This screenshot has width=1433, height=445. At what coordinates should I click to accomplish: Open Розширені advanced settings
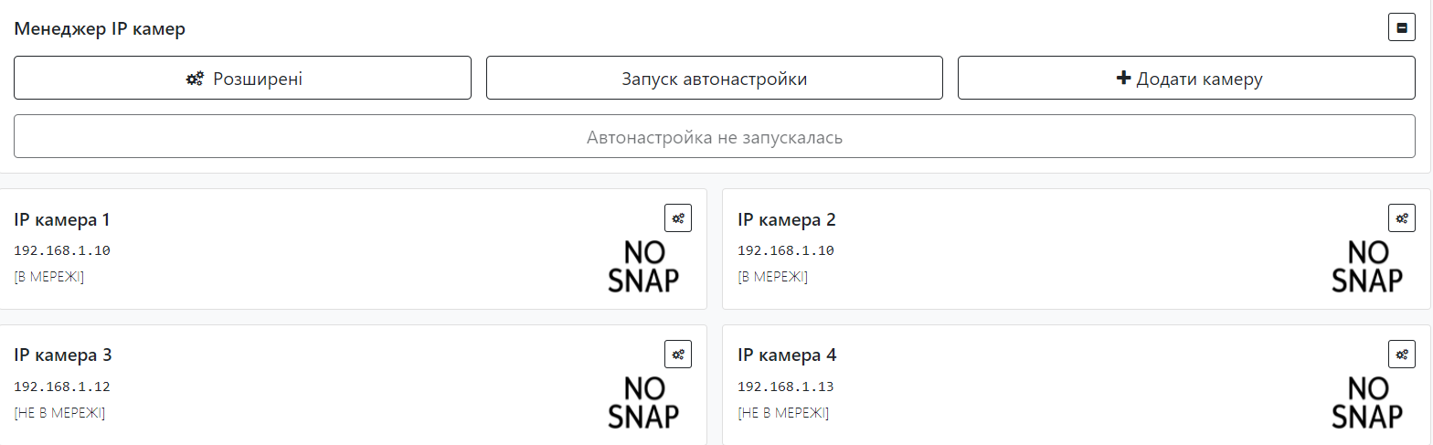[x=242, y=79]
